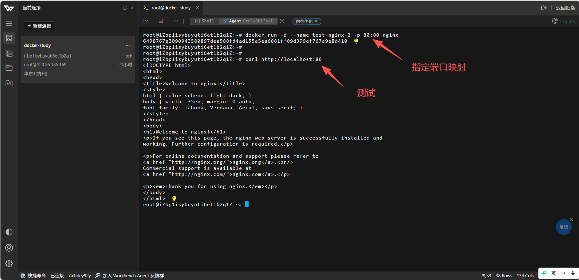Click the input method microphone icon

click(573, 273)
